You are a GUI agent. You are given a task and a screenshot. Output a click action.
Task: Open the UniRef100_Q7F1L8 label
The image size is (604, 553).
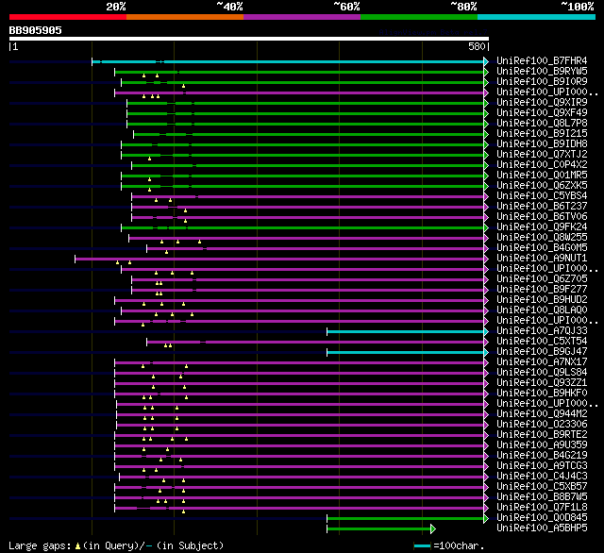point(542,508)
